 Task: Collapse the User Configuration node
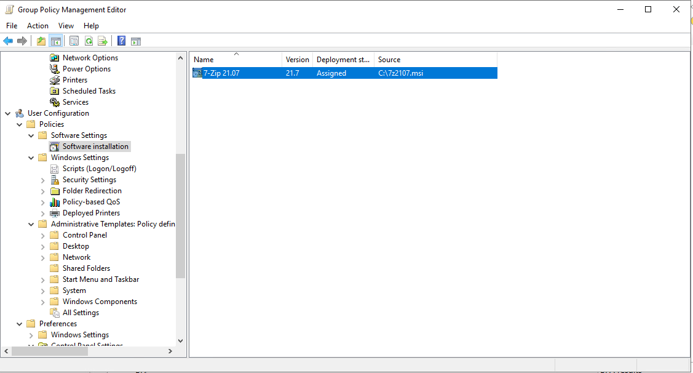8,113
